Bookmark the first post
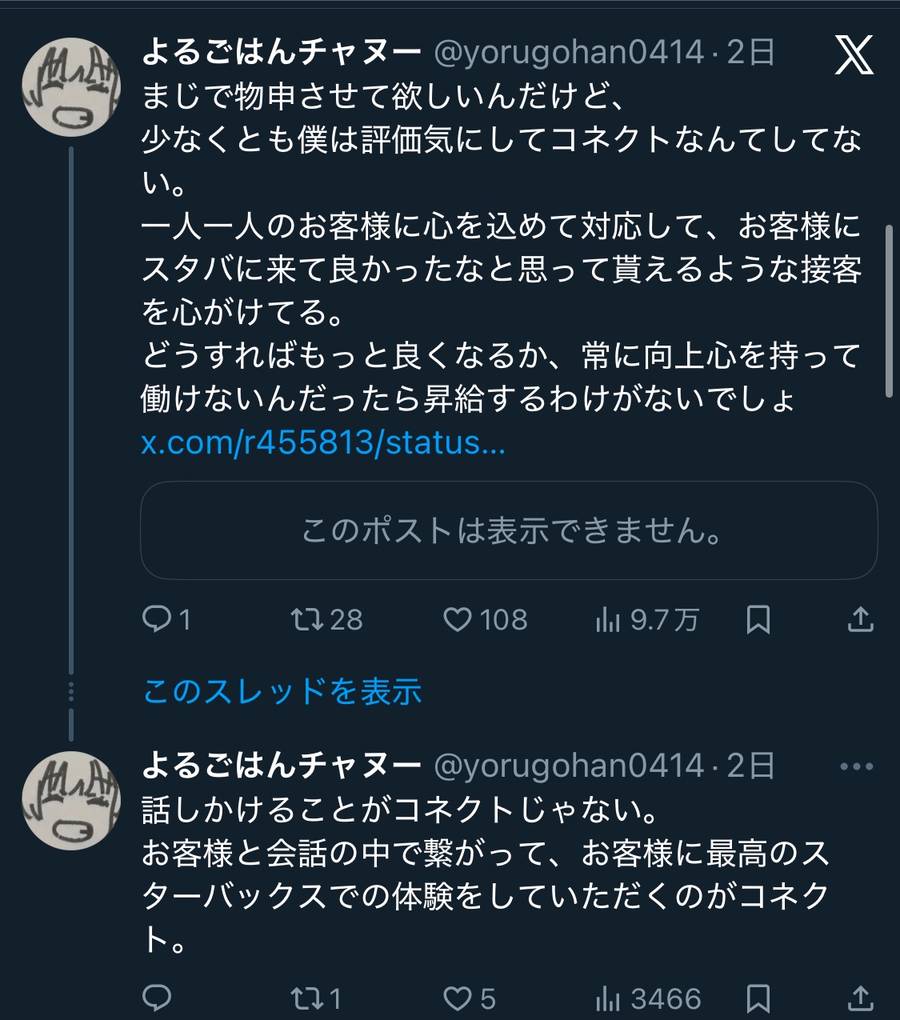 click(x=758, y=619)
